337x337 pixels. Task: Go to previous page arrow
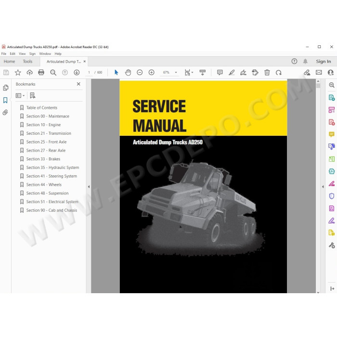[x=65, y=73]
